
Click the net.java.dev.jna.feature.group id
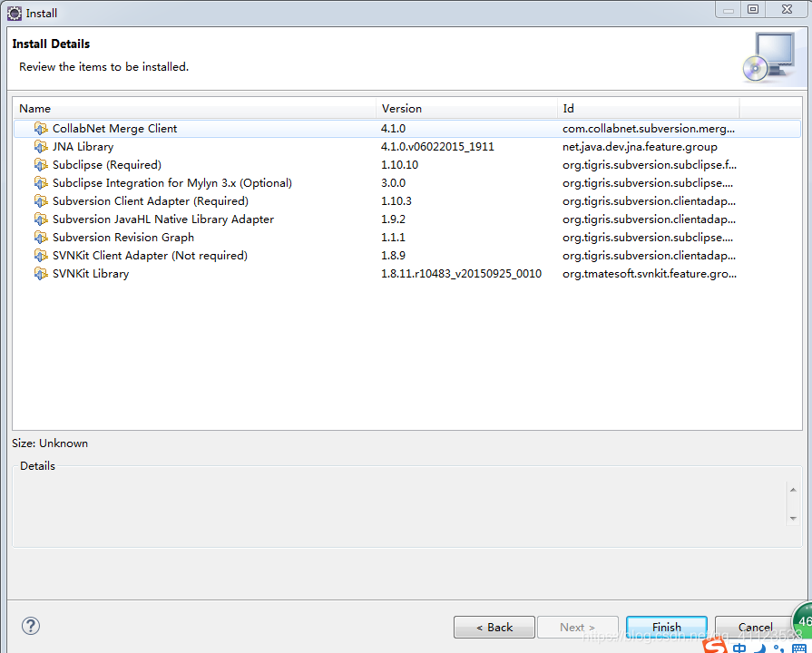[640, 147]
